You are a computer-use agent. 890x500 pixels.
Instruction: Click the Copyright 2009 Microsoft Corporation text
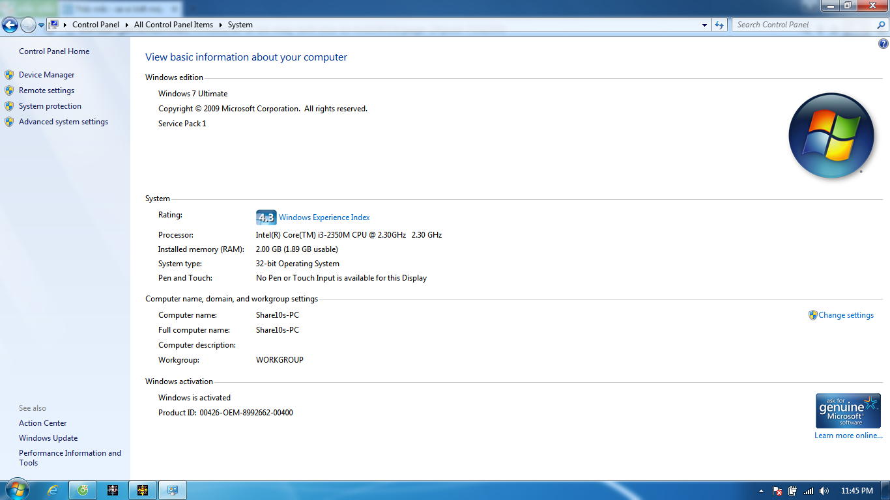263,109
